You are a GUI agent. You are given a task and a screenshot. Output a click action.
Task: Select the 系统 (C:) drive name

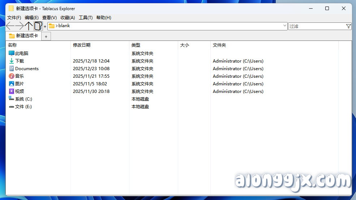pos(23,99)
